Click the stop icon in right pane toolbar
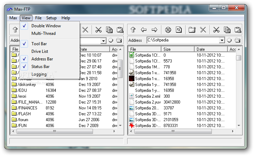 [x=168, y=30]
